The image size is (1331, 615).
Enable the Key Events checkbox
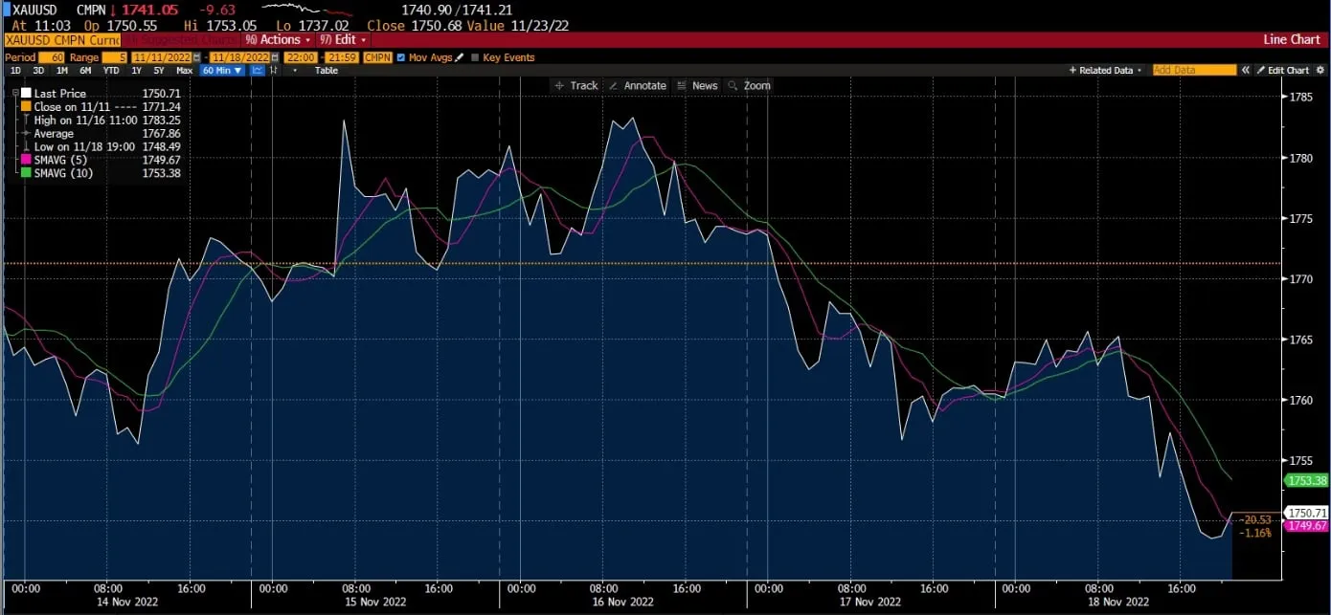coord(477,55)
